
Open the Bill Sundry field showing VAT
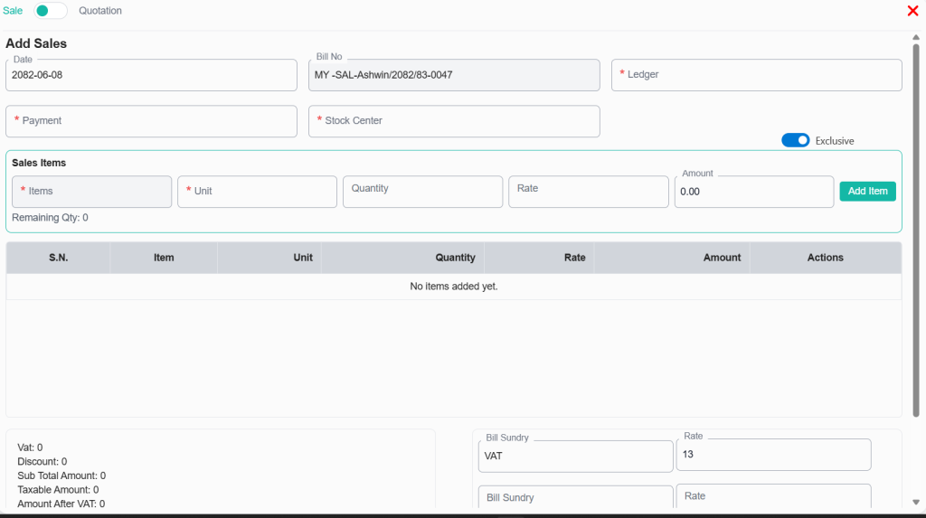(575, 457)
